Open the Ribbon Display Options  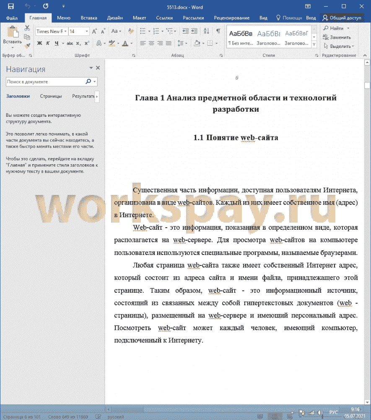pos(308,6)
